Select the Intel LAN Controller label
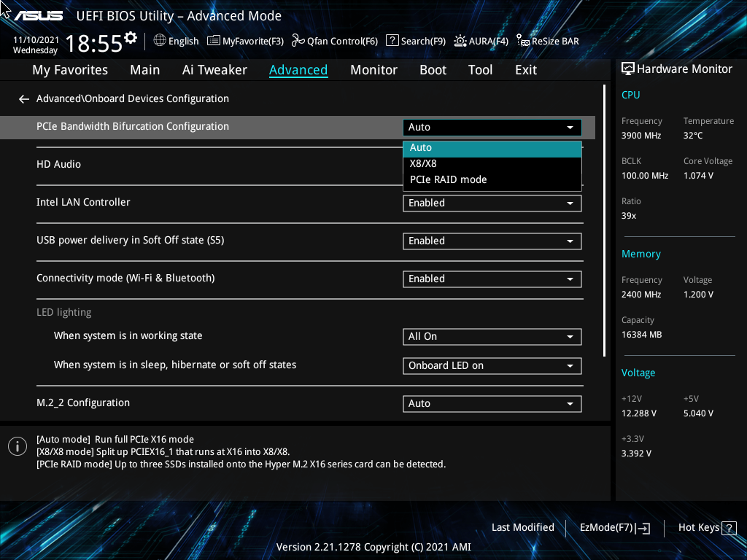Viewport: 747px width, 560px height. tap(83, 203)
